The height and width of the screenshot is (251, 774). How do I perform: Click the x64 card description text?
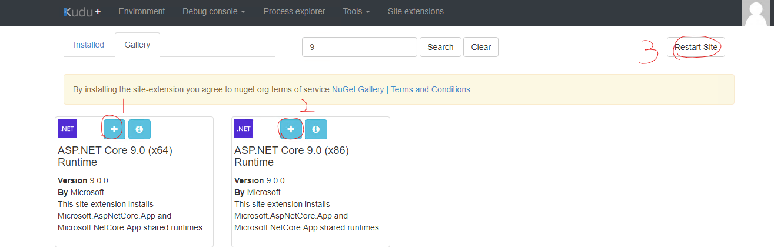click(x=131, y=216)
